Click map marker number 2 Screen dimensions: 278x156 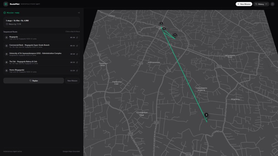point(161,23)
